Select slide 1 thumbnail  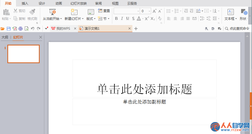tap(23, 54)
